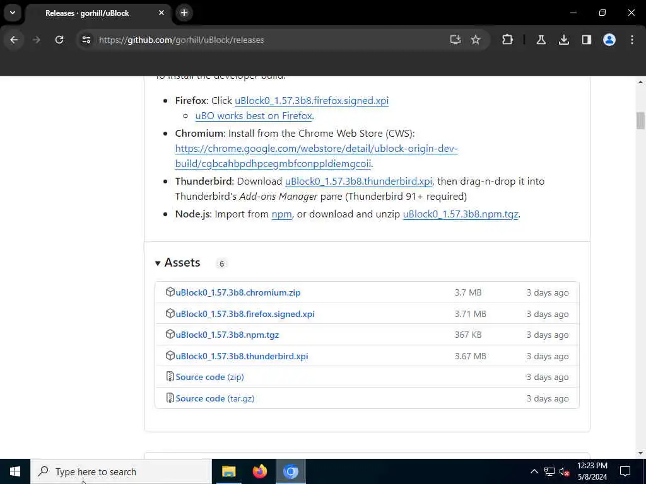The height and width of the screenshot is (484, 646).
Task: Open Chrome Labs flask icon
Action: 541,40
